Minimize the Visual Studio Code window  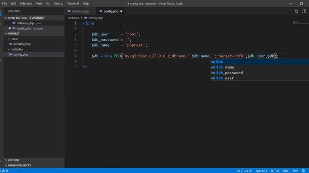(291, 3)
